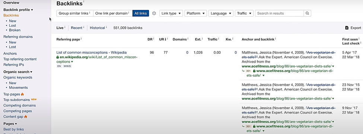
Task: Click the Export download icon
Action: (x=347, y=28)
